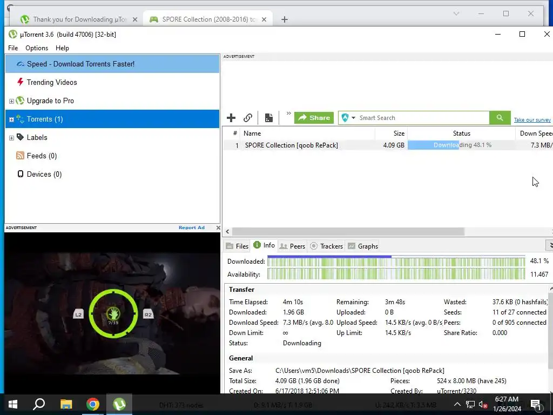Open the Help menu
Screen dimensions: 553x415
62,48
